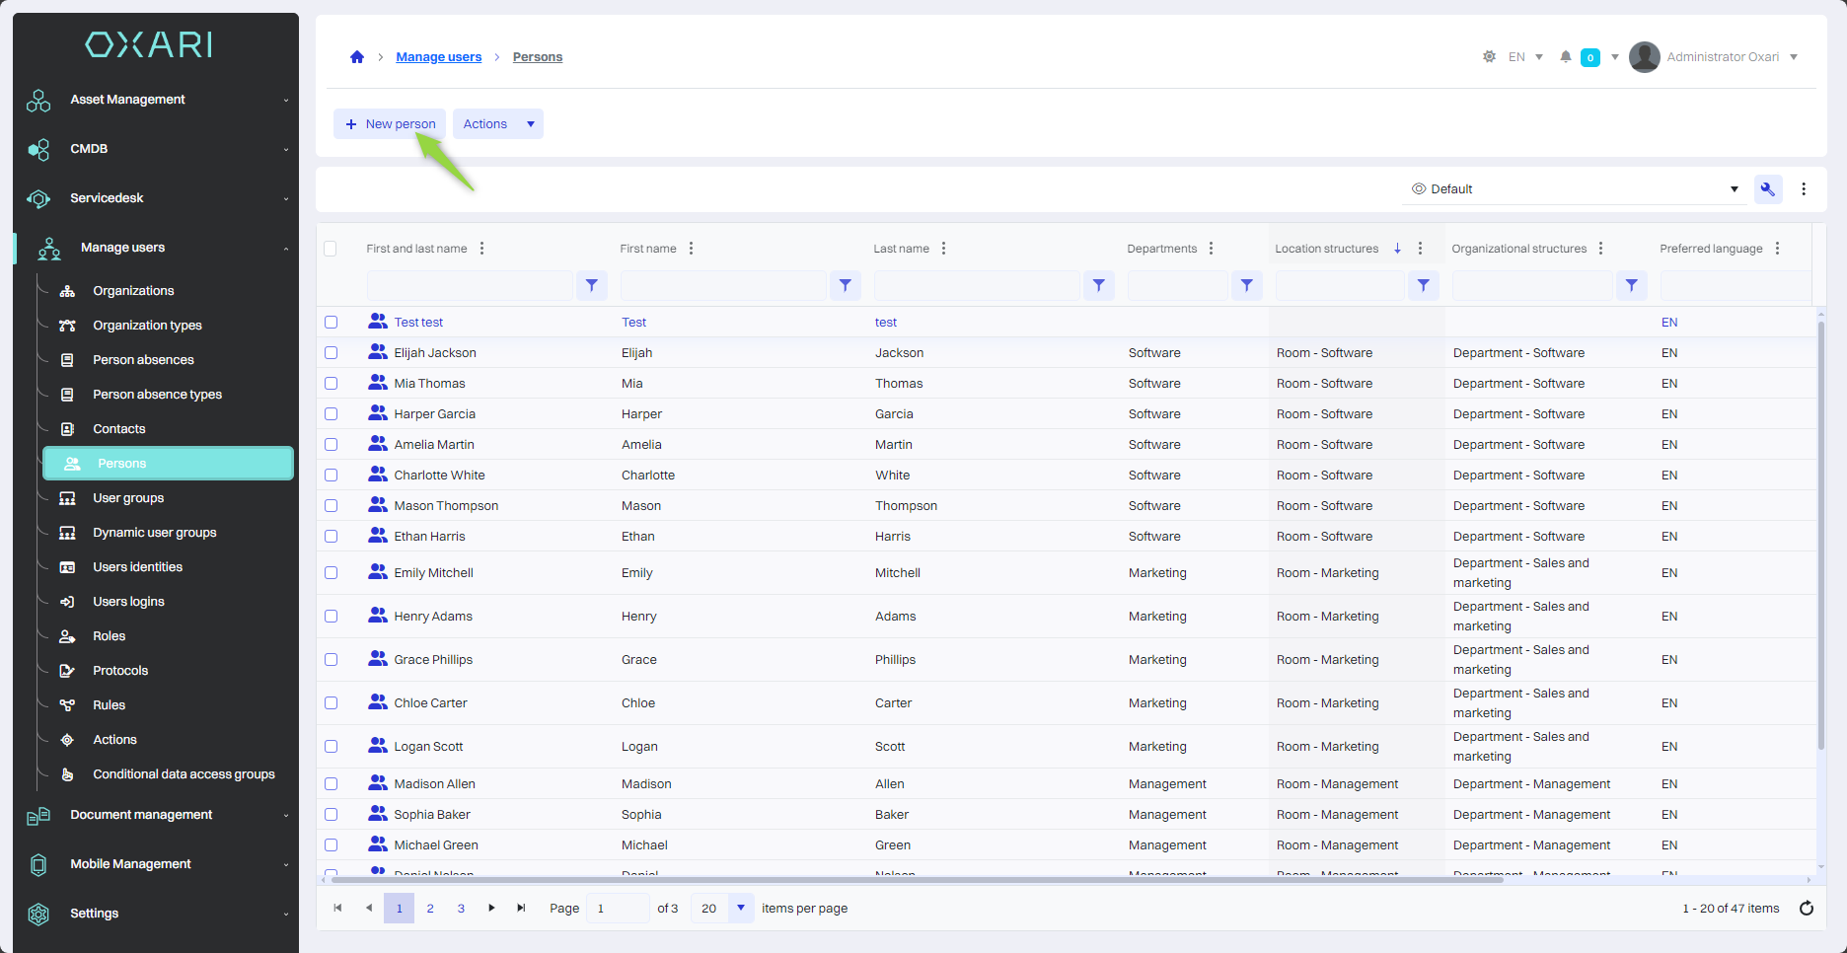Tick the checkbox for Elijah Jackson
The height and width of the screenshot is (953, 1847).
332,353
